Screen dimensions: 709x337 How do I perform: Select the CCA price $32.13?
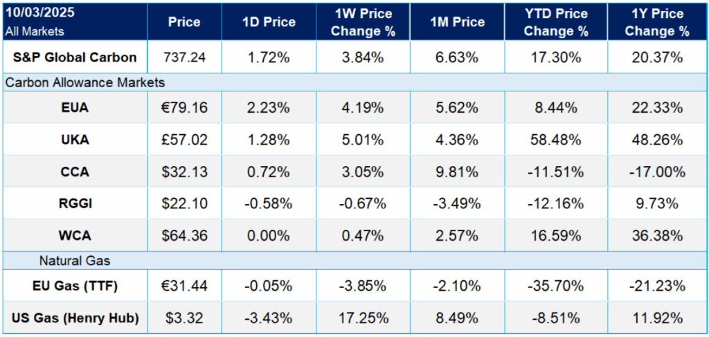tap(184, 173)
